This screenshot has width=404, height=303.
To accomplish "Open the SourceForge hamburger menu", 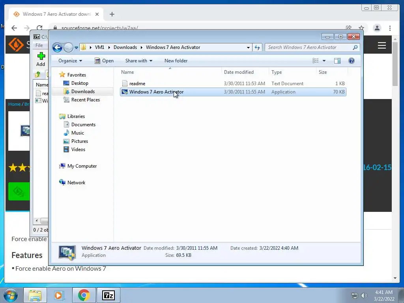I will [x=382, y=45].
